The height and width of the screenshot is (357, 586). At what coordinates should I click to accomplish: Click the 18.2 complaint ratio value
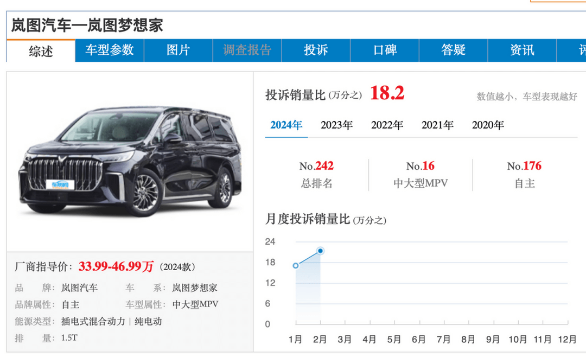tap(387, 93)
